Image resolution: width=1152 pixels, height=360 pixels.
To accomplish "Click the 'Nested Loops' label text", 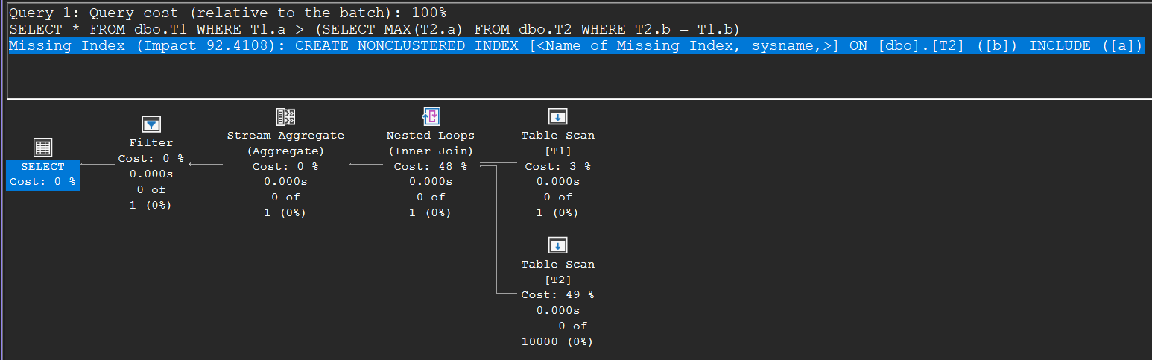I will [x=431, y=136].
